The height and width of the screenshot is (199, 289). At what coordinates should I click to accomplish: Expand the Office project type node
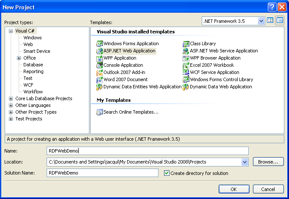click(19, 58)
